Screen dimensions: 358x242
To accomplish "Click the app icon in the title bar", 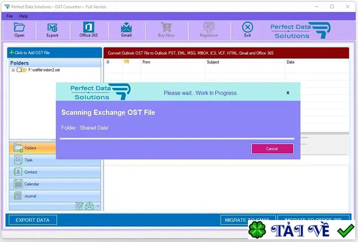I will [7, 7].
